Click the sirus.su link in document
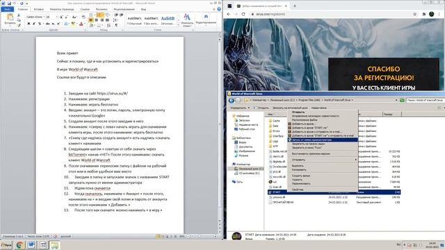 click(x=113, y=93)
